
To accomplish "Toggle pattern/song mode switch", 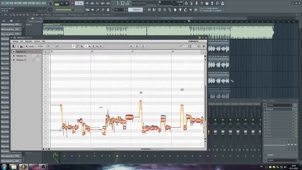I will (57, 3).
